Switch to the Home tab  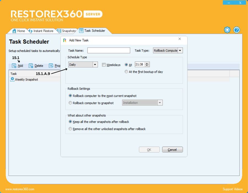(19, 31)
